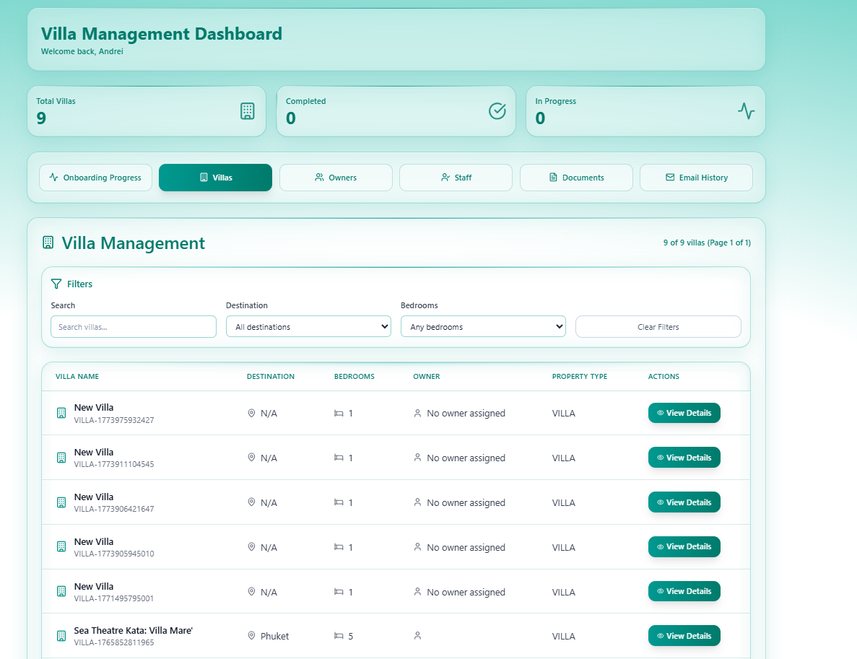Screen dimensions: 857x659
Task: Click location pin in VILLA-1771495795001 row
Action: click(251, 592)
